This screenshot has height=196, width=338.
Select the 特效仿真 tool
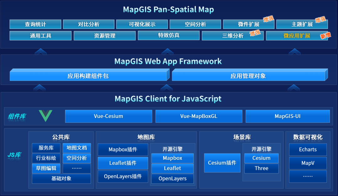(x=168, y=36)
